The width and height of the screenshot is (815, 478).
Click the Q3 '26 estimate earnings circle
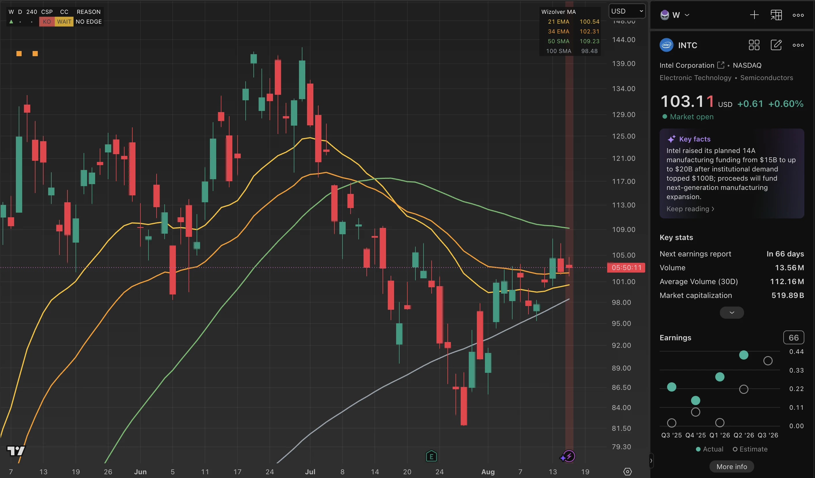tap(768, 361)
